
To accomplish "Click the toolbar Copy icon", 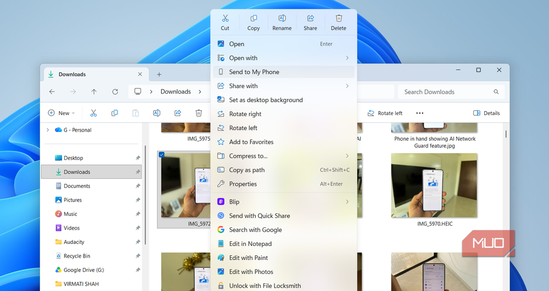I will [x=115, y=113].
